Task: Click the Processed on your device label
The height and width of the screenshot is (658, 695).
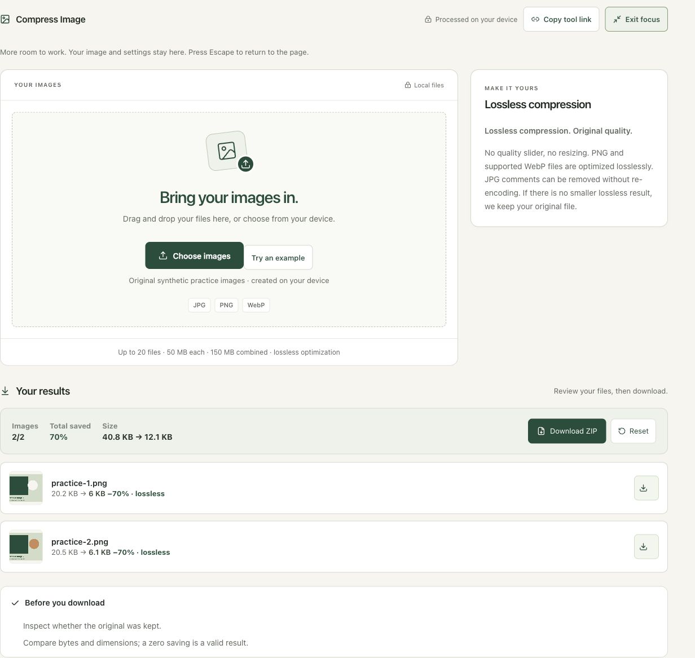Action: pos(476,19)
